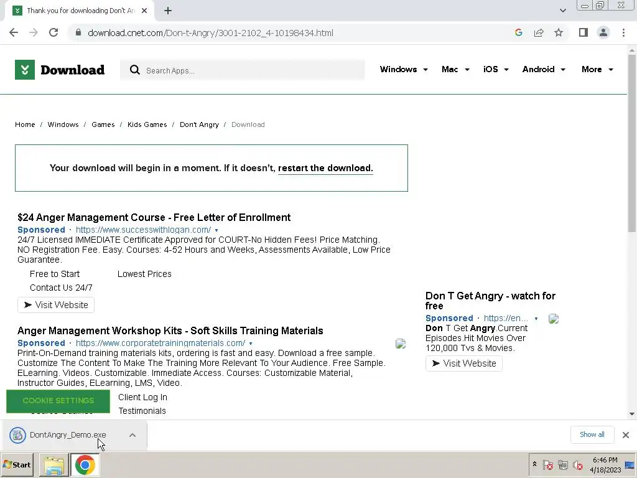This screenshot has width=637, height=478.
Task: Bookmark this page with star
Action: (559, 32)
